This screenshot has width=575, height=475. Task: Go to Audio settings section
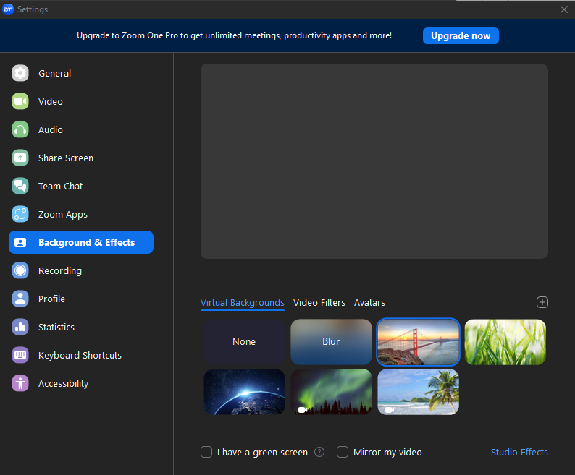point(81,129)
